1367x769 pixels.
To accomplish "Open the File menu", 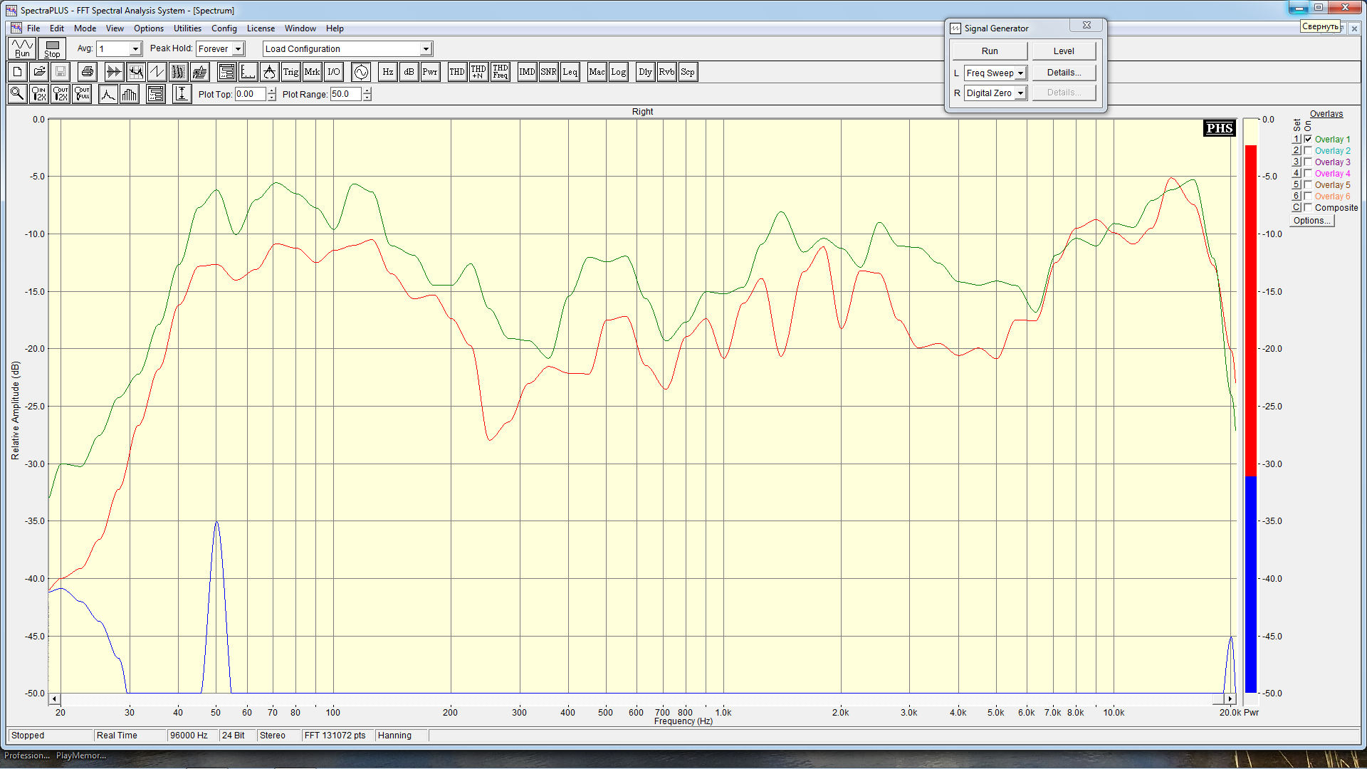I will point(33,28).
